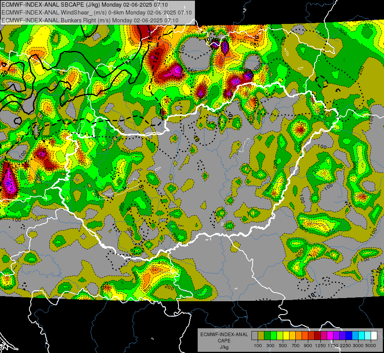Screen dimensions: 384x353
Task: Click the 5000 legend scale label
Action: click(x=371, y=346)
